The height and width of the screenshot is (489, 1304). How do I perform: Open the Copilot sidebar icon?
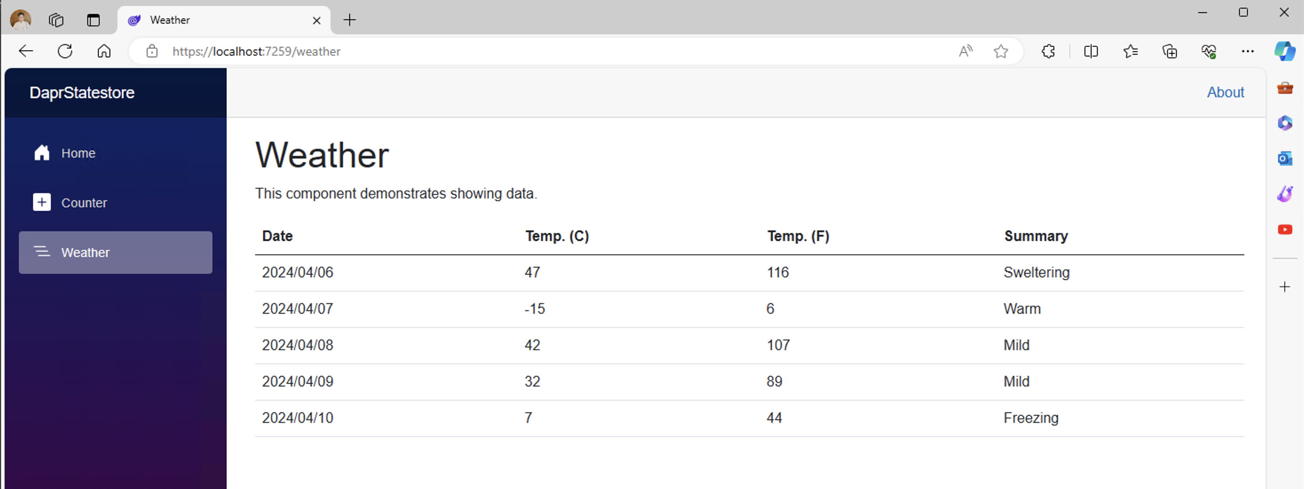[x=1284, y=51]
